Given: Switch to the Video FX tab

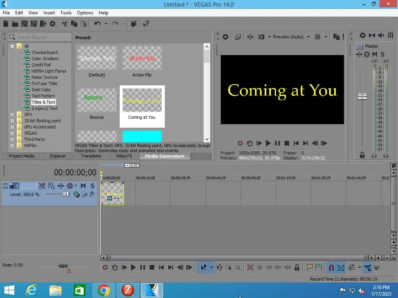Looking at the screenshot, I should pos(124,156).
